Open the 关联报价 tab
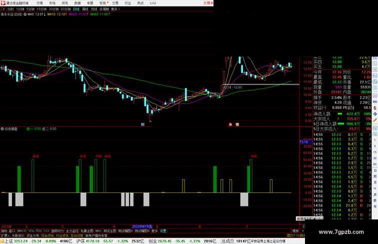Viewport: 378px width, 244px height. [x=18, y=235]
